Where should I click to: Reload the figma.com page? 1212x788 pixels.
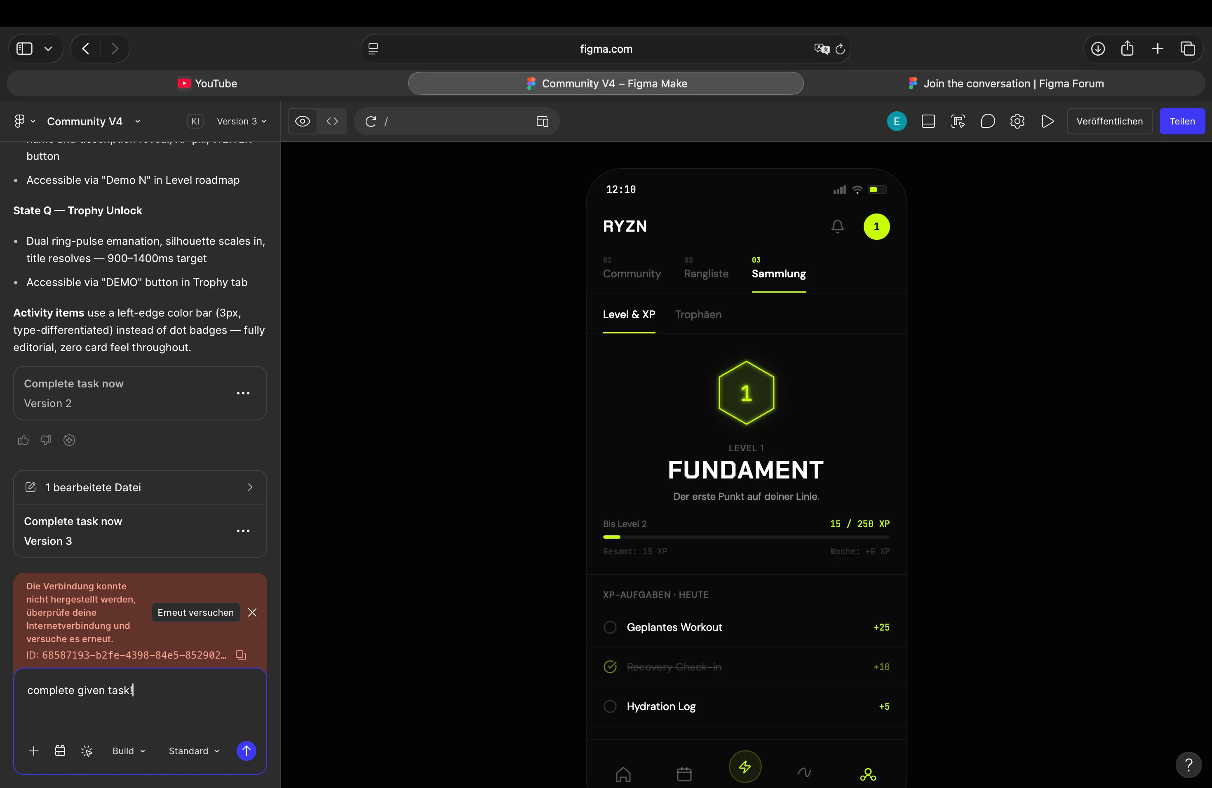(840, 49)
